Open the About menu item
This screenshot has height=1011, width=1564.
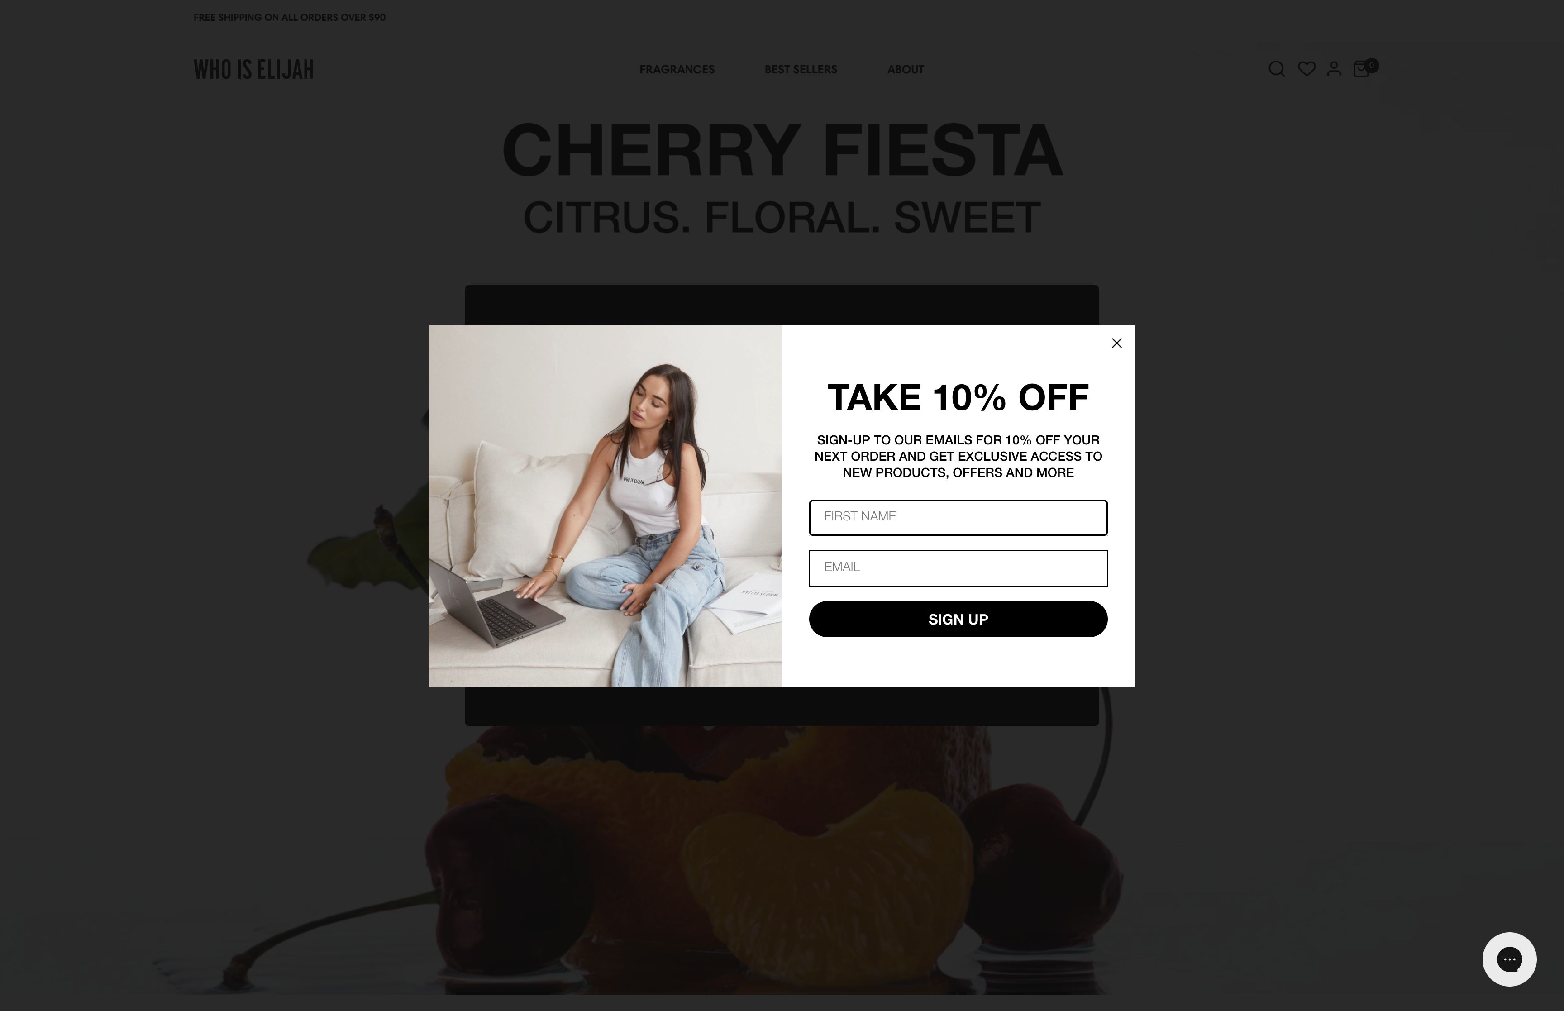[905, 70]
